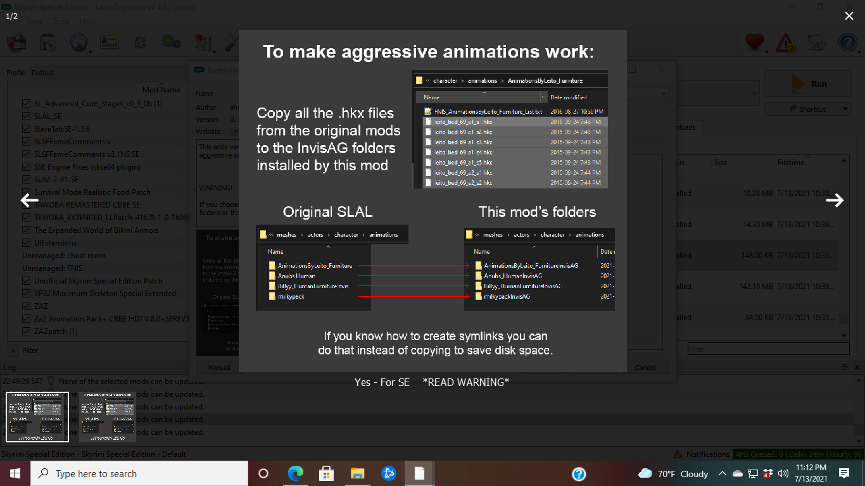The width and height of the screenshot is (865, 486).
Task: Toggle the ZAZpatch (1) mod checkbox
Action: point(26,332)
